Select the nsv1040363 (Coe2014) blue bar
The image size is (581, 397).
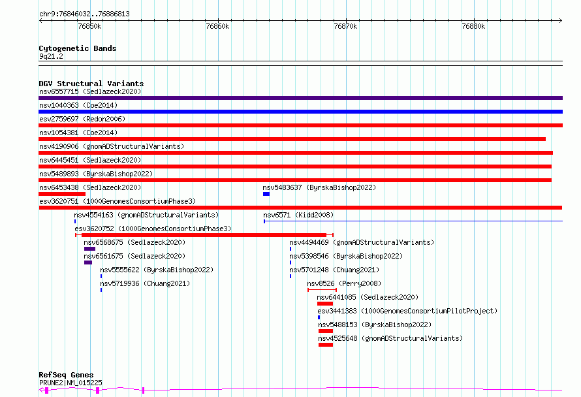click(x=300, y=112)
